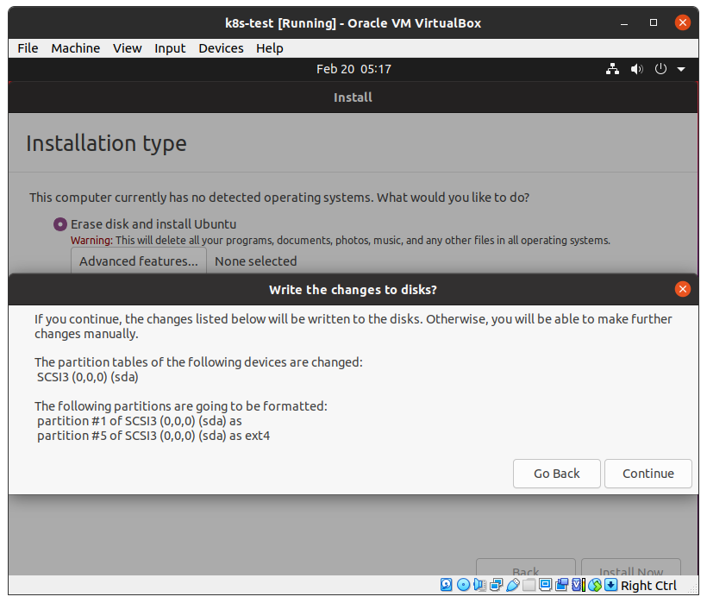Open the Help menu

click(x=270, y=48)
